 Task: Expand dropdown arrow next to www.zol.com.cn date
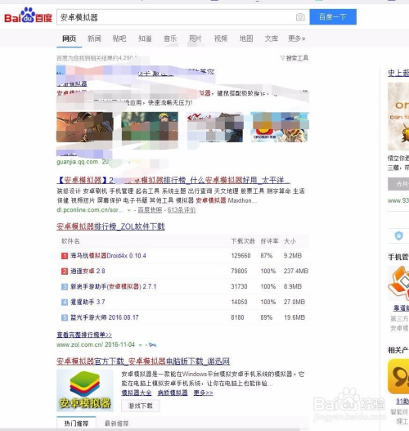[x=140, y=345]
